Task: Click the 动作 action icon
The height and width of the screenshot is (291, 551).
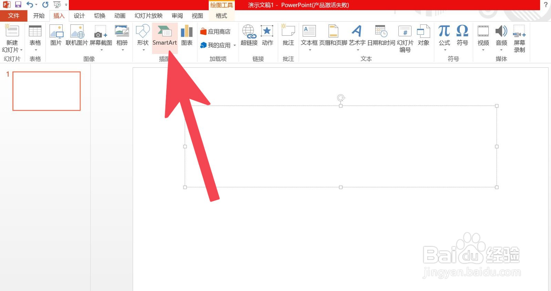Action: point(267,35)
